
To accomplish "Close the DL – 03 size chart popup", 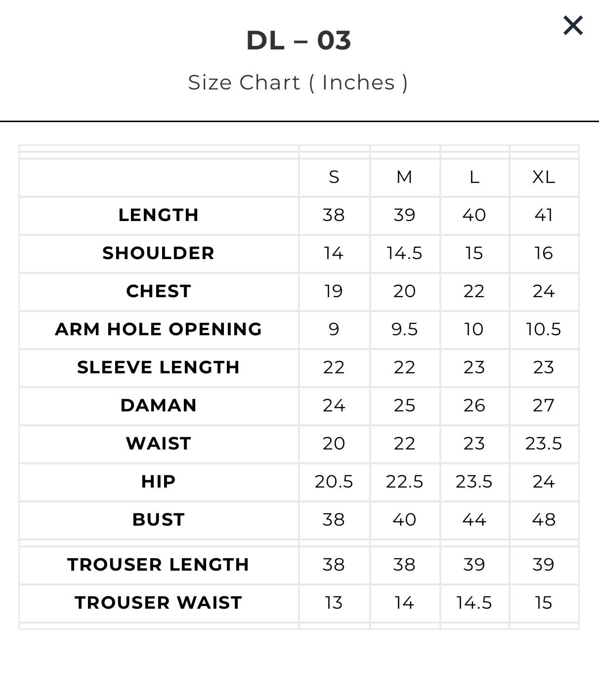I will (573, 25).
